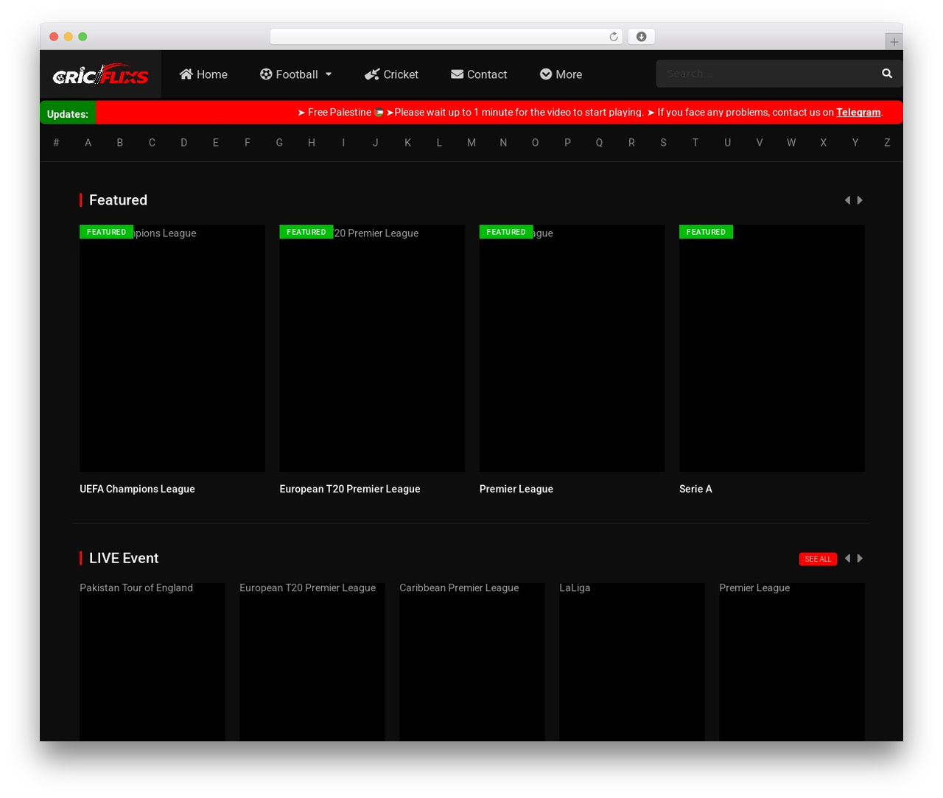943x798 pixels.
Task: Open the browser downloads button
Action: click(642, 37)
